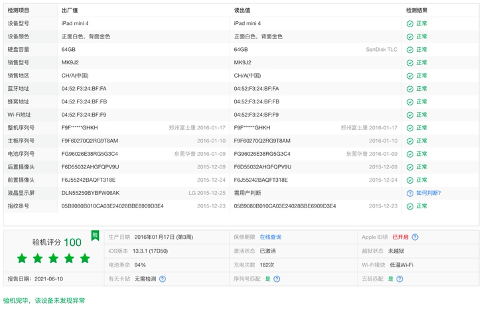Viewport: 483px width, 309px height.
Task: Click battery life value 94%
Action: (x=140, y=265)
